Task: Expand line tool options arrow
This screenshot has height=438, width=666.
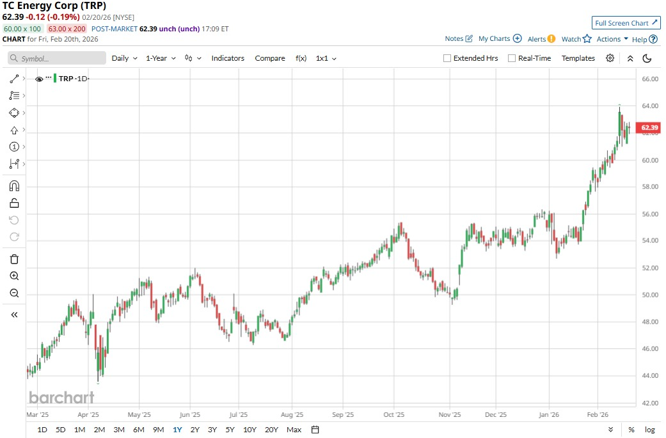Action: coord(24,79)
